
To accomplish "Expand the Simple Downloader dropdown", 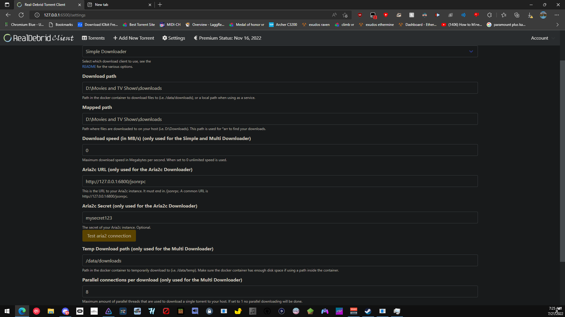I will (471, 51).
